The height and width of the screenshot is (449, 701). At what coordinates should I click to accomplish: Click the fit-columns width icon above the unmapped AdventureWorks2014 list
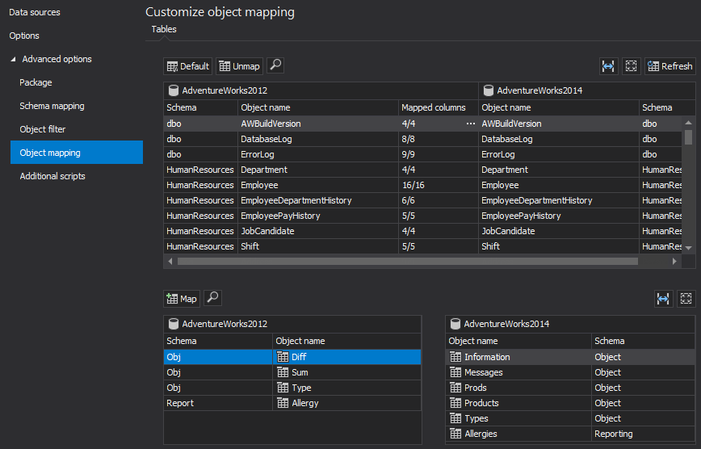(664, 298)
